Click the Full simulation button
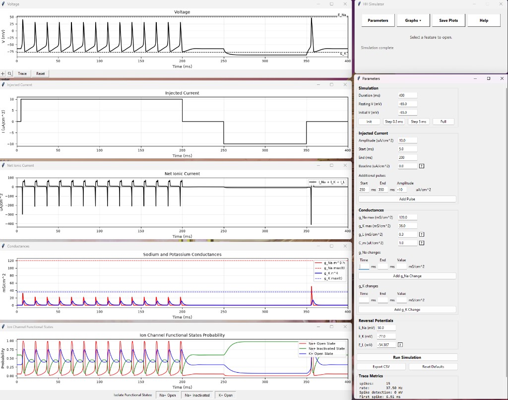This screenshot has height=400, width=508. (443, 122)
